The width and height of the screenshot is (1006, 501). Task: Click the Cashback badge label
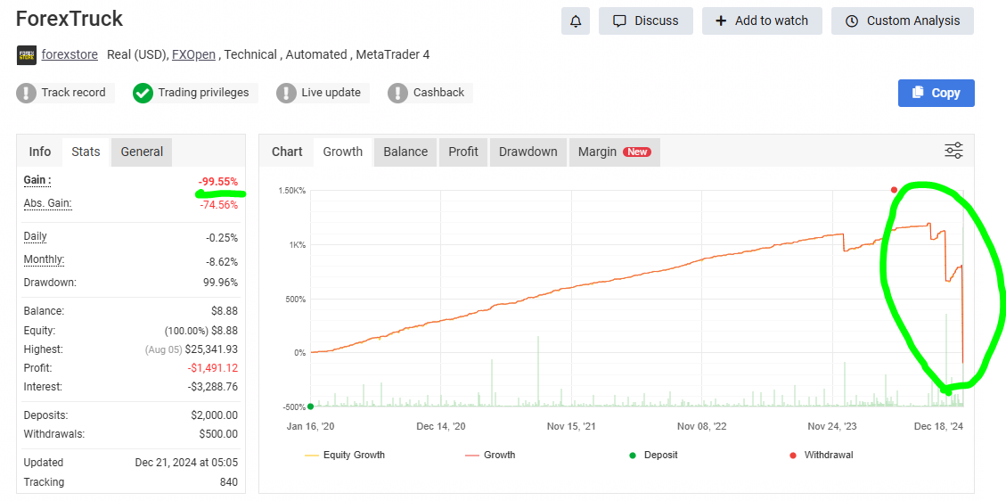click(x=438, y=93)
